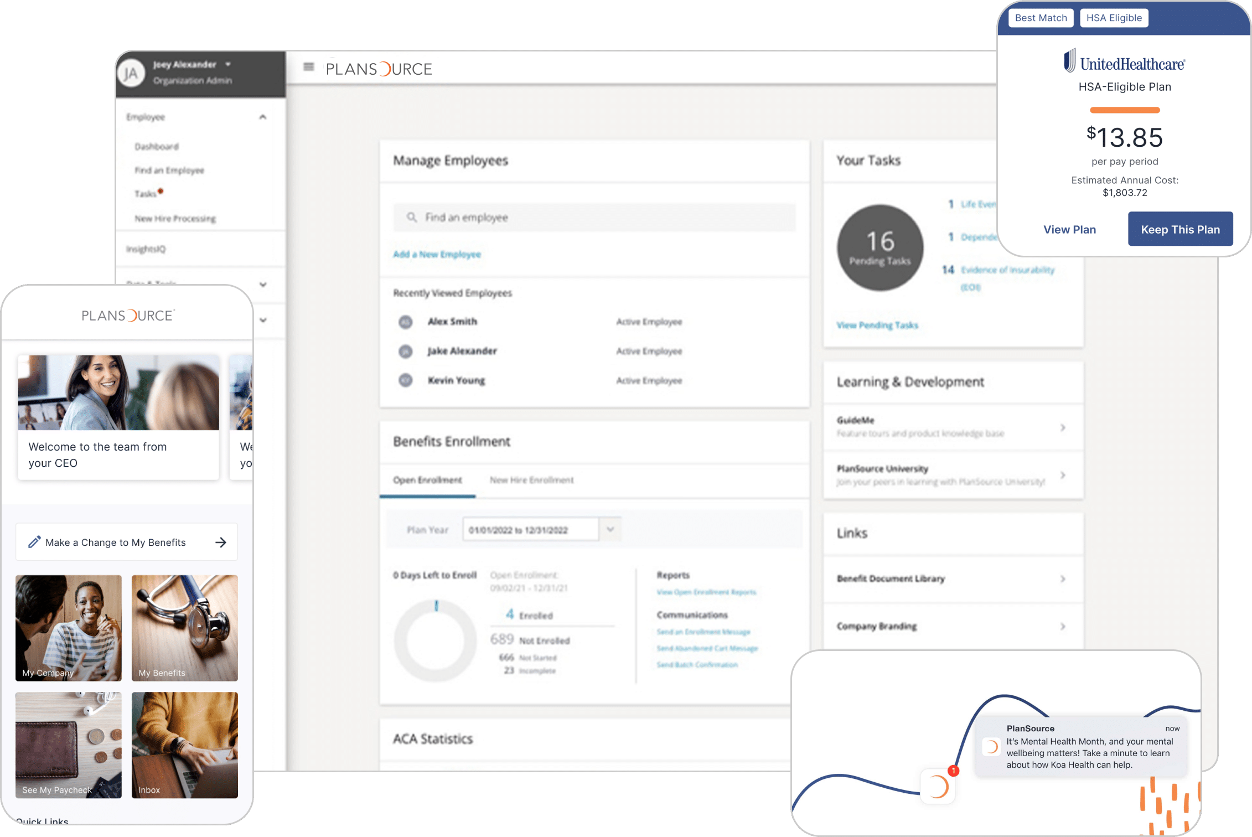This screenshot has width=1252, height=837.
Task: Click Kevin Young's avatar icon
Action: pyautogui.click(x=406, y=380)
